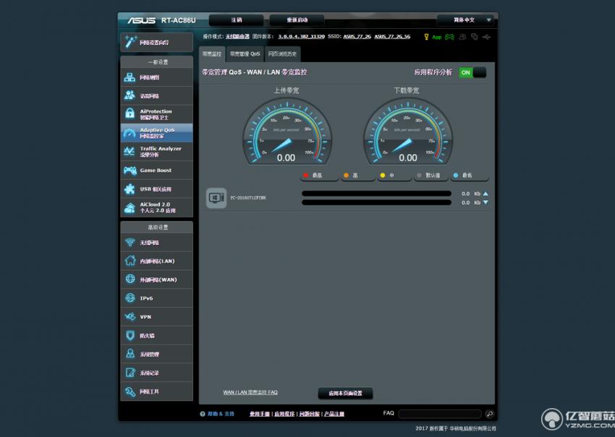Viewport: 615px width, 437px height.
Task: Click the download speed decrease arrow
Action: point(486,203)
